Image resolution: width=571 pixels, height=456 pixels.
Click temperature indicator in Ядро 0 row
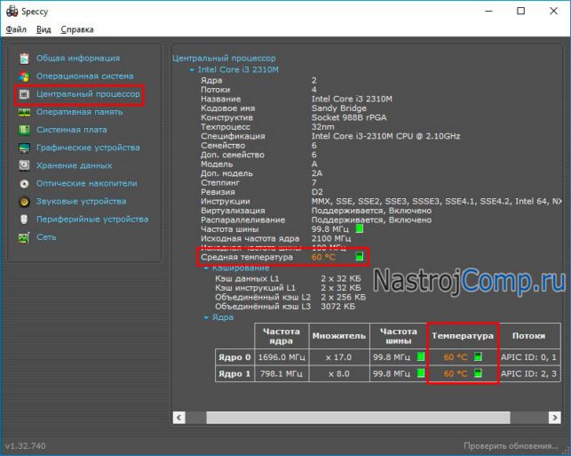(478, 356)
